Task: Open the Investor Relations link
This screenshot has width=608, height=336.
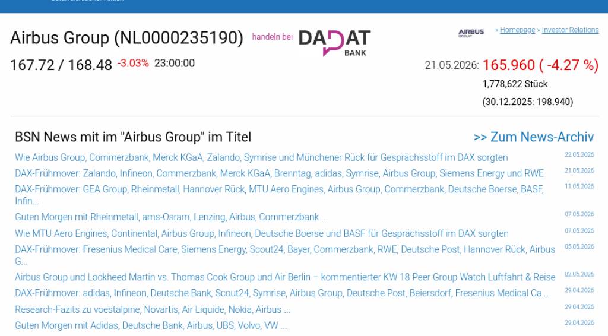Action: pos(570,30)
